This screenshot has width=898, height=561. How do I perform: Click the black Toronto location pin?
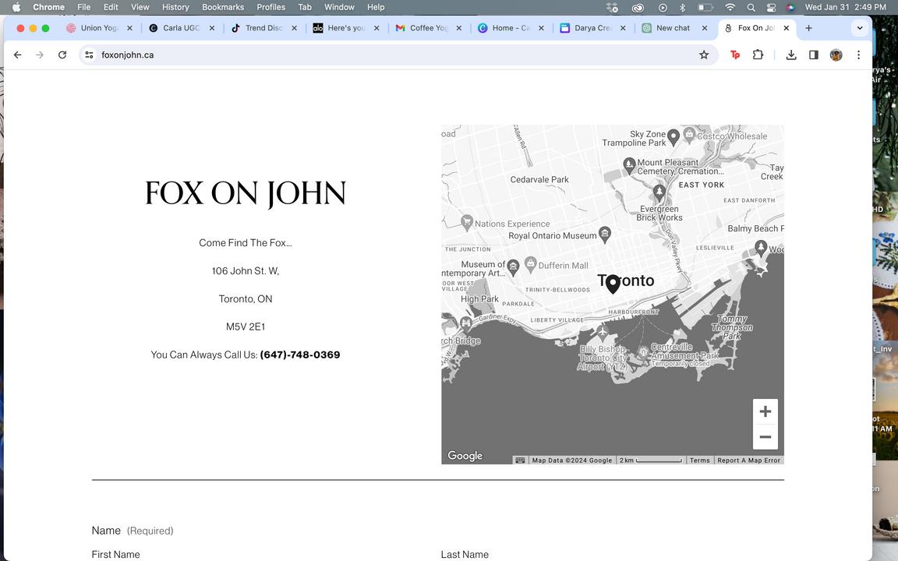[613, 284]
